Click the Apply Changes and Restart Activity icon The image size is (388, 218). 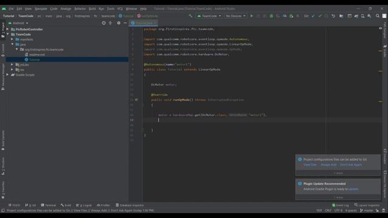point(258,16)
